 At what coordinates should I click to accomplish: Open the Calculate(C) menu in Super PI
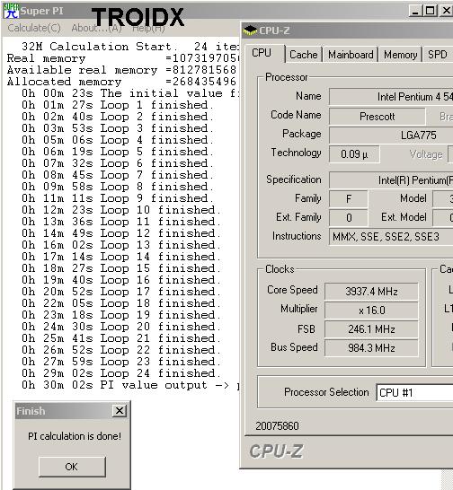tap(34, 28)
